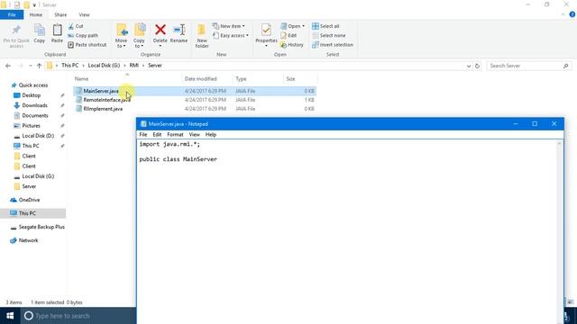Switch to the Share ribbon tab
The image size is (577, 324).
[60, 14]
